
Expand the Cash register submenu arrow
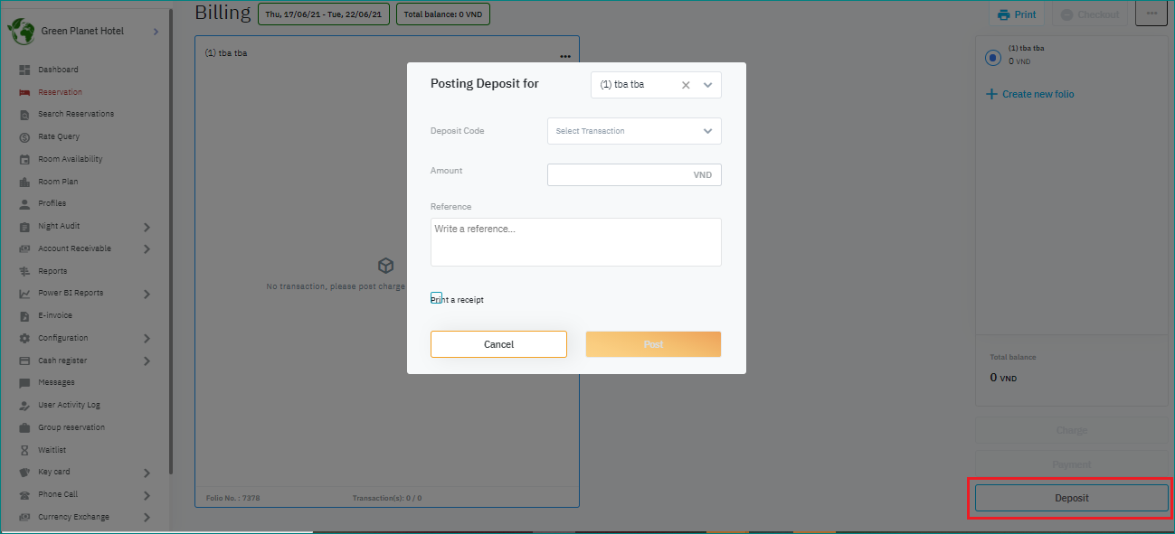[x=147, y=361]
